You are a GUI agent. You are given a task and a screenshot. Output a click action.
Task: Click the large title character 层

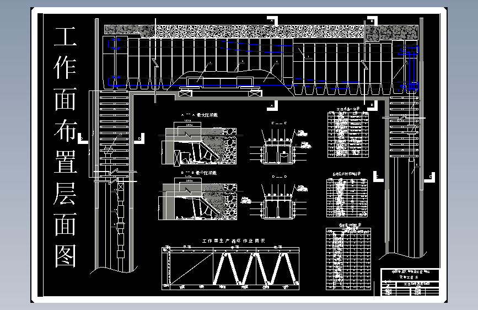point(65,194)
